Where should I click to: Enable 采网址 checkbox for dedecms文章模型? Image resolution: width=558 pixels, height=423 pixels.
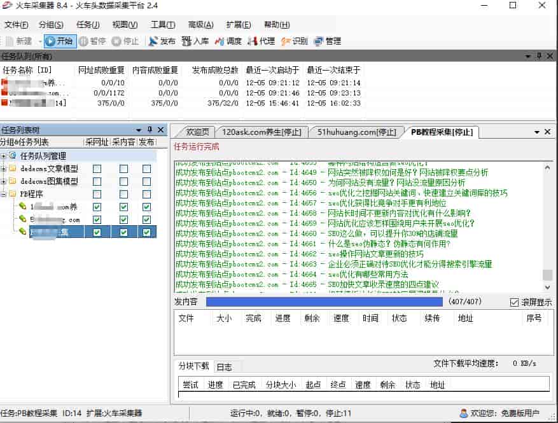click(97, 169)
